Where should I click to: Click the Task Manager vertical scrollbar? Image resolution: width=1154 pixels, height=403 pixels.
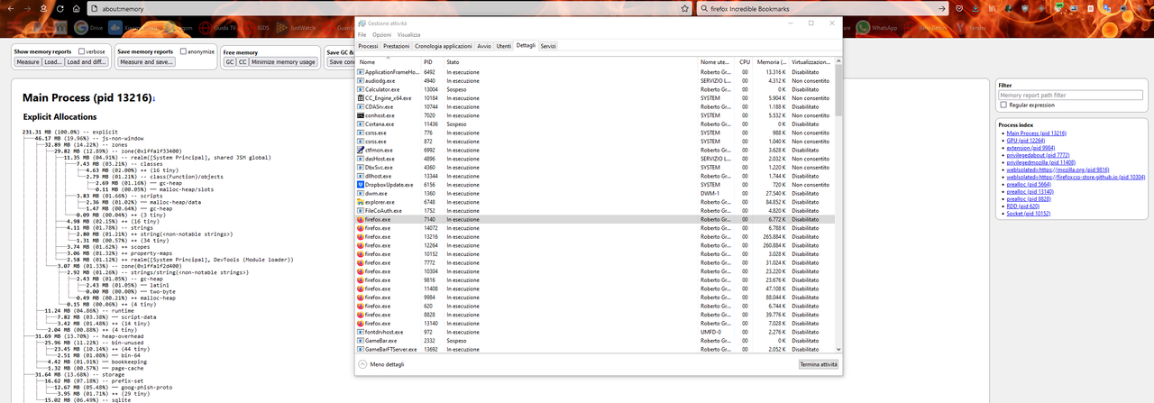pos(839,206)
